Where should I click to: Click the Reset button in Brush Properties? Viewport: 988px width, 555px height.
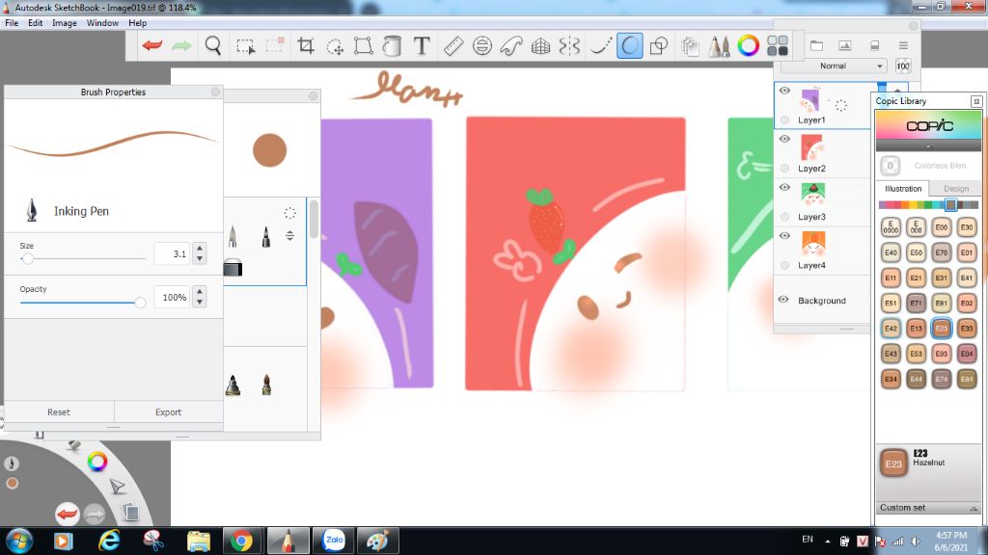point(59,412)
